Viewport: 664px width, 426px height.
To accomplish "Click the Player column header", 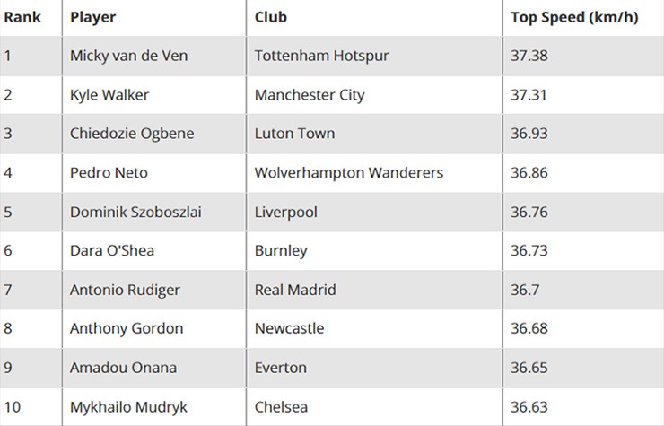I will tap(92, 17).
